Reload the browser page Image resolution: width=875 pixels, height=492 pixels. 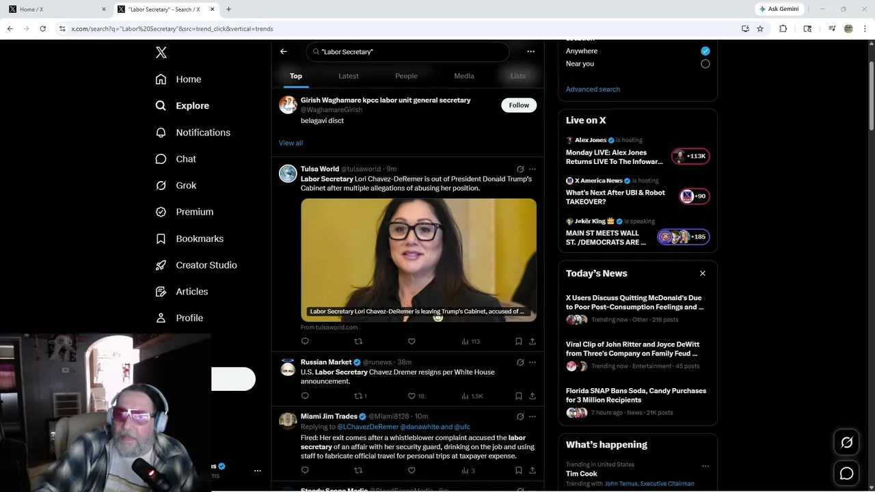coord(42,29)
